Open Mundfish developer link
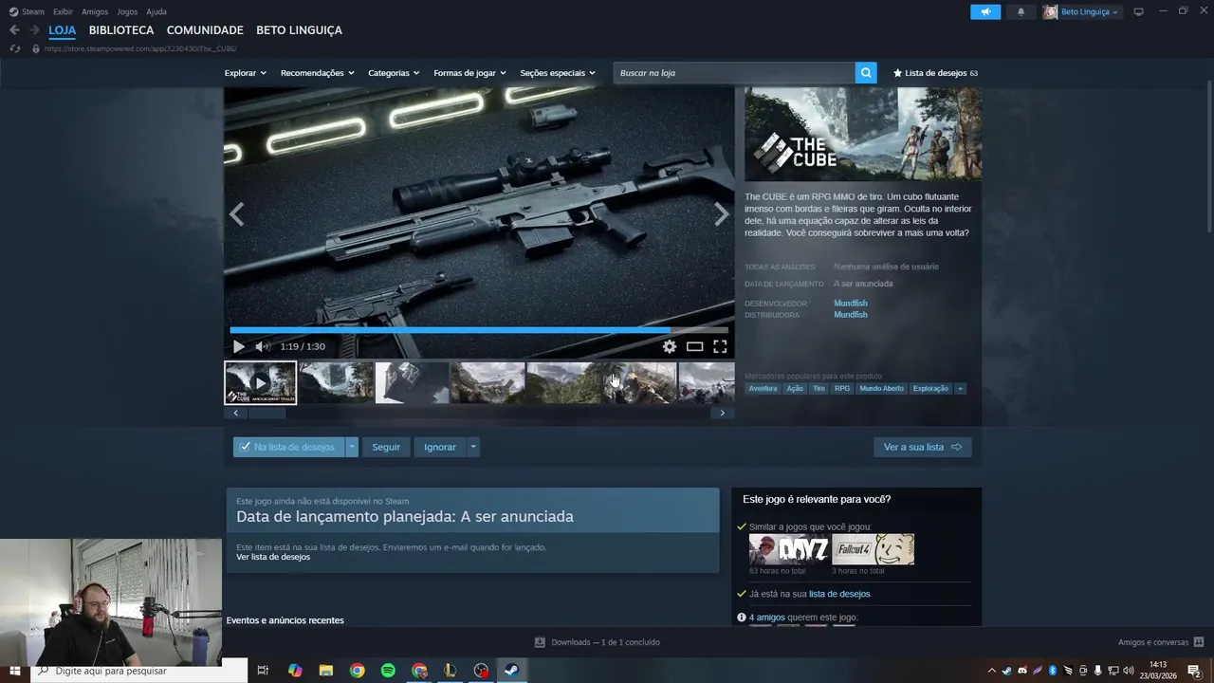The width and height of the screenshot is (1214, 683). click(851, 304)
